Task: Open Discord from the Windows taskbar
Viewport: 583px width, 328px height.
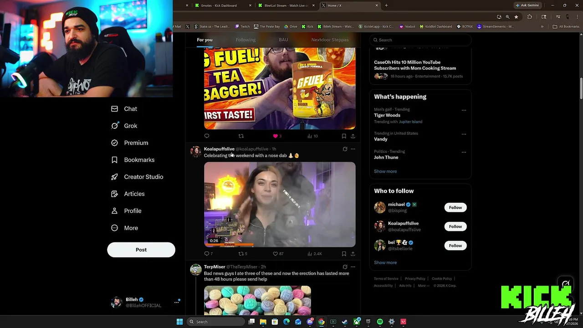Action: pos(310,322)
